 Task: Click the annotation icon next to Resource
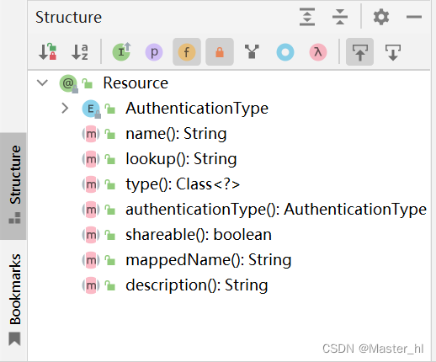click(68, 83)
